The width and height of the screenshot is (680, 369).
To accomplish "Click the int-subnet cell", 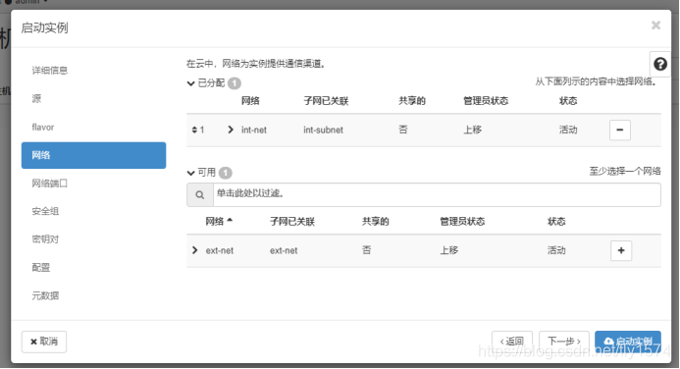I will click(x=323, y=130).
